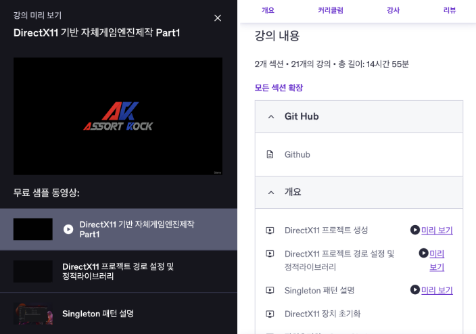Click the course summary 2개 섹션 21개의 강의 text
The height and width of the screenshot is (334, 476).
(x=331, y=64)
